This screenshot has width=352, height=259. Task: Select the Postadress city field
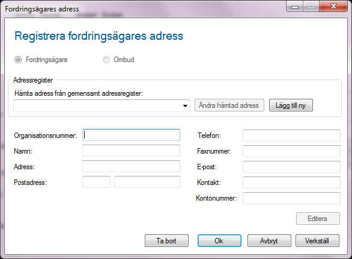(x=147, y=182)
